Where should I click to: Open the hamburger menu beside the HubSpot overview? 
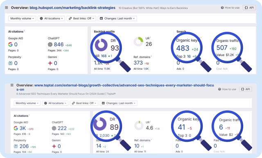[7, 8]
